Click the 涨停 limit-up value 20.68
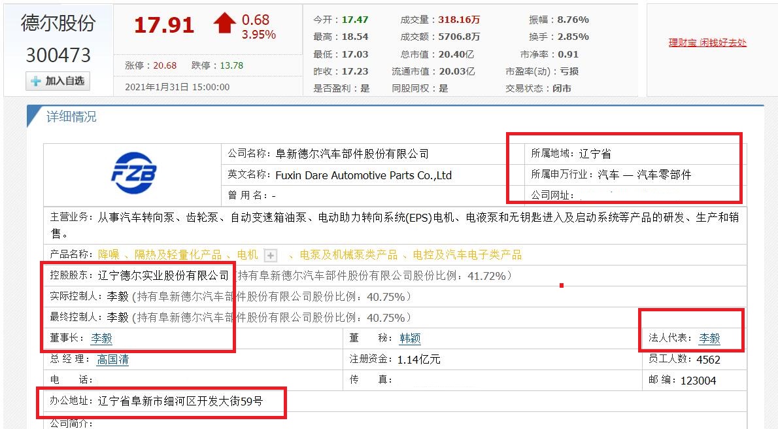778x429 pixels. click(165, 65)
